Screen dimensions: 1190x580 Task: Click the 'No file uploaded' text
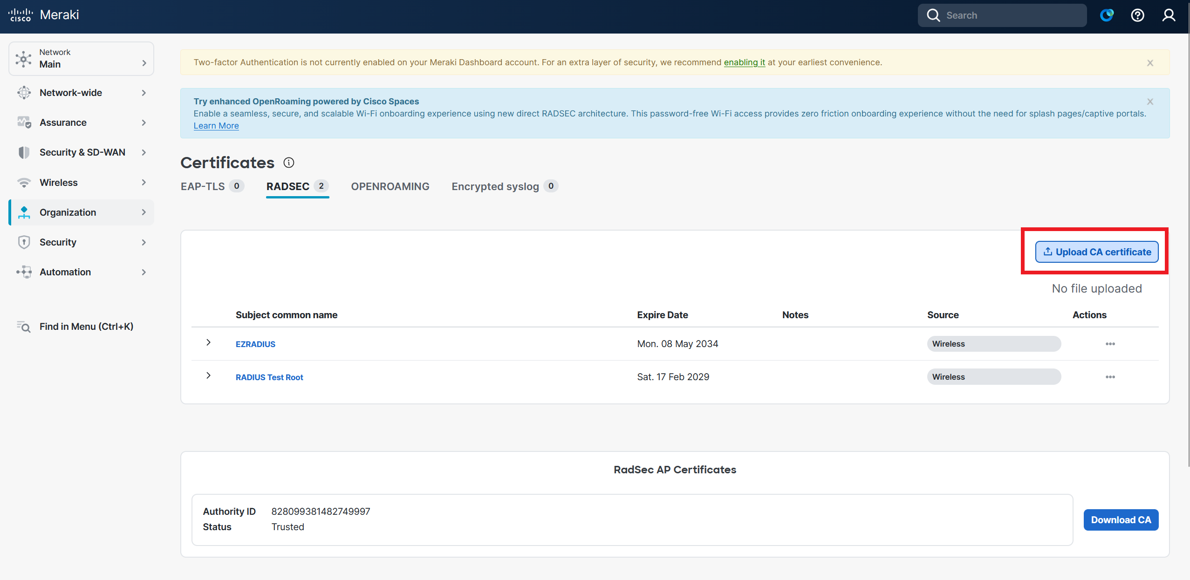coord(1097,288)
